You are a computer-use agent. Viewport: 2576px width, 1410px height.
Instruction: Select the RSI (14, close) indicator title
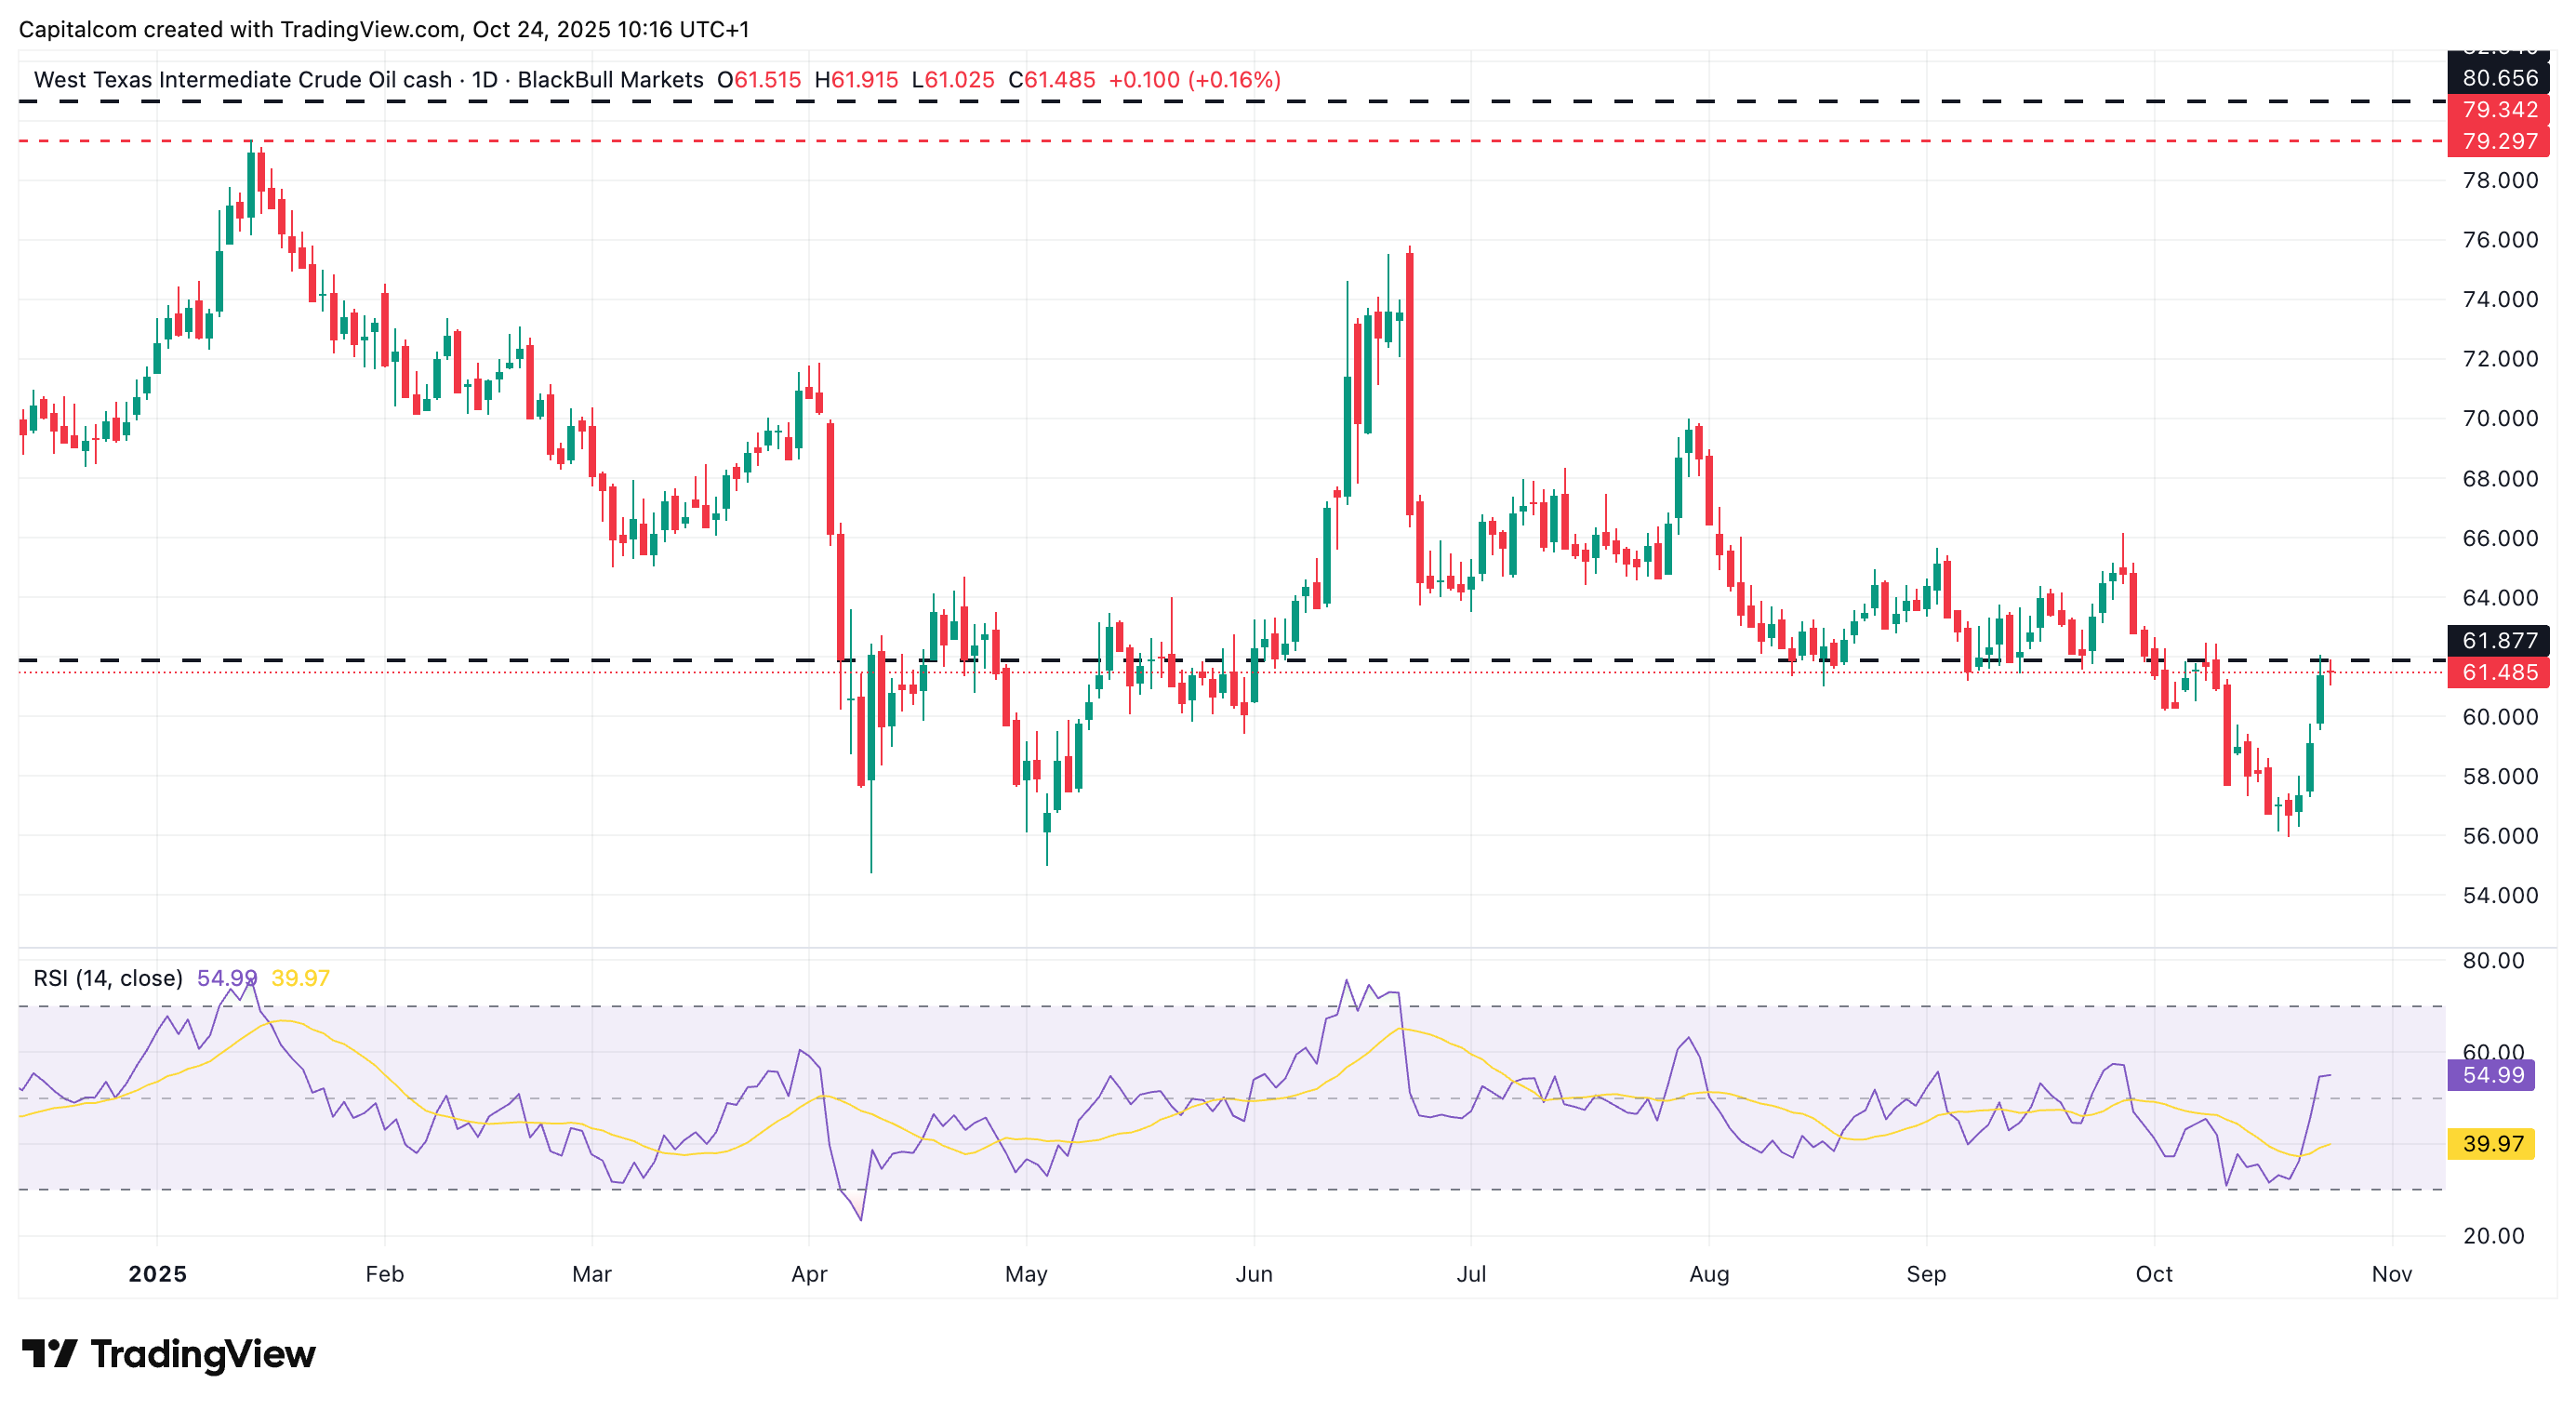click(108, 978)
